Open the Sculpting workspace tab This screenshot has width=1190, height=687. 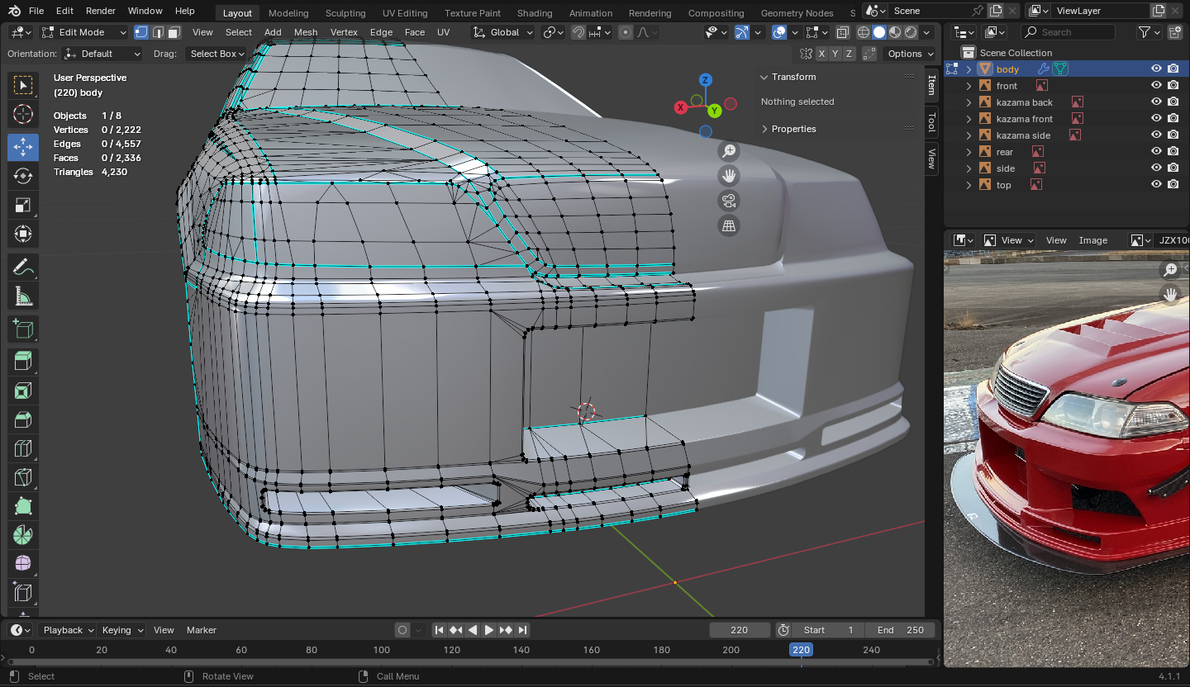[x=345, y=12]
